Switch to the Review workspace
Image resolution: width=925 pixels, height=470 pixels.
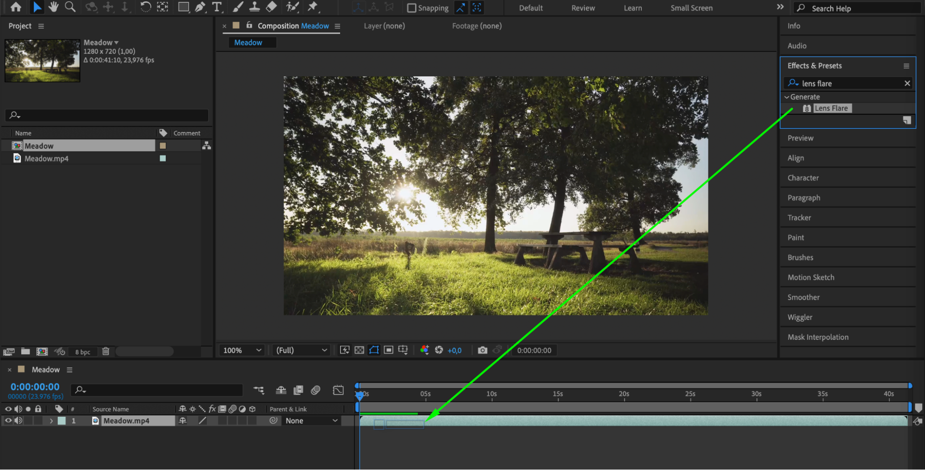pos(583,8)
